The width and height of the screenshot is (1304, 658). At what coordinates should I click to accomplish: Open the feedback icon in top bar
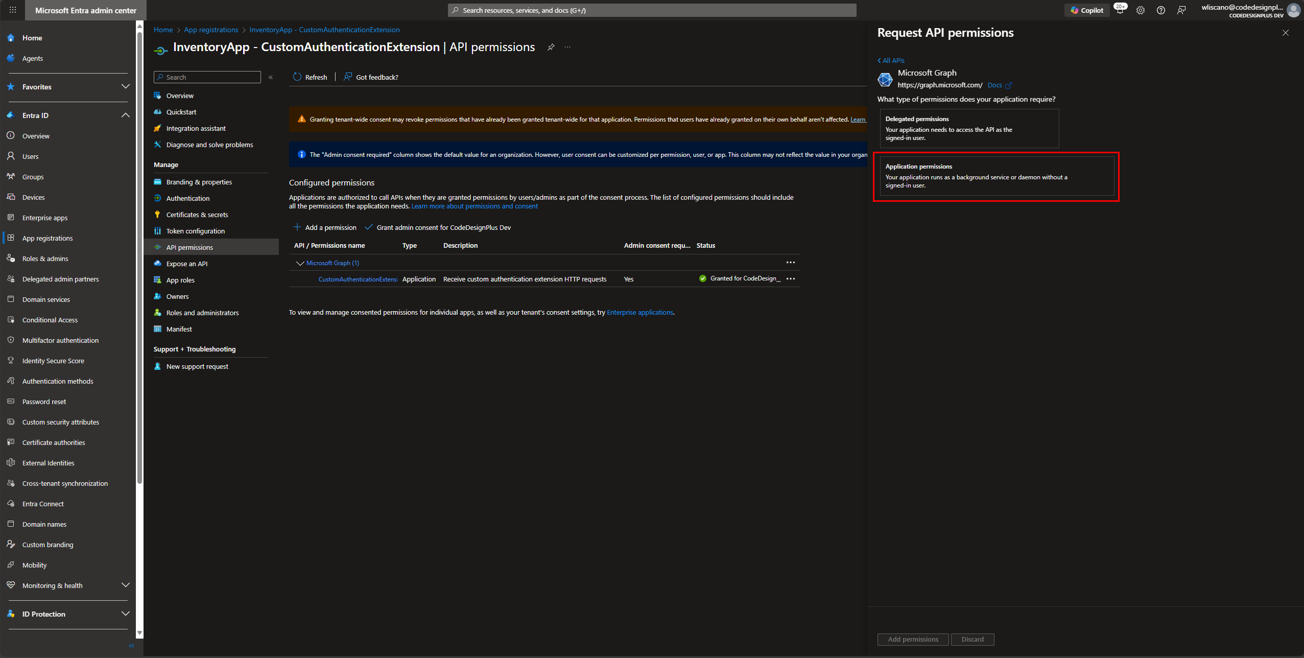1181,10
